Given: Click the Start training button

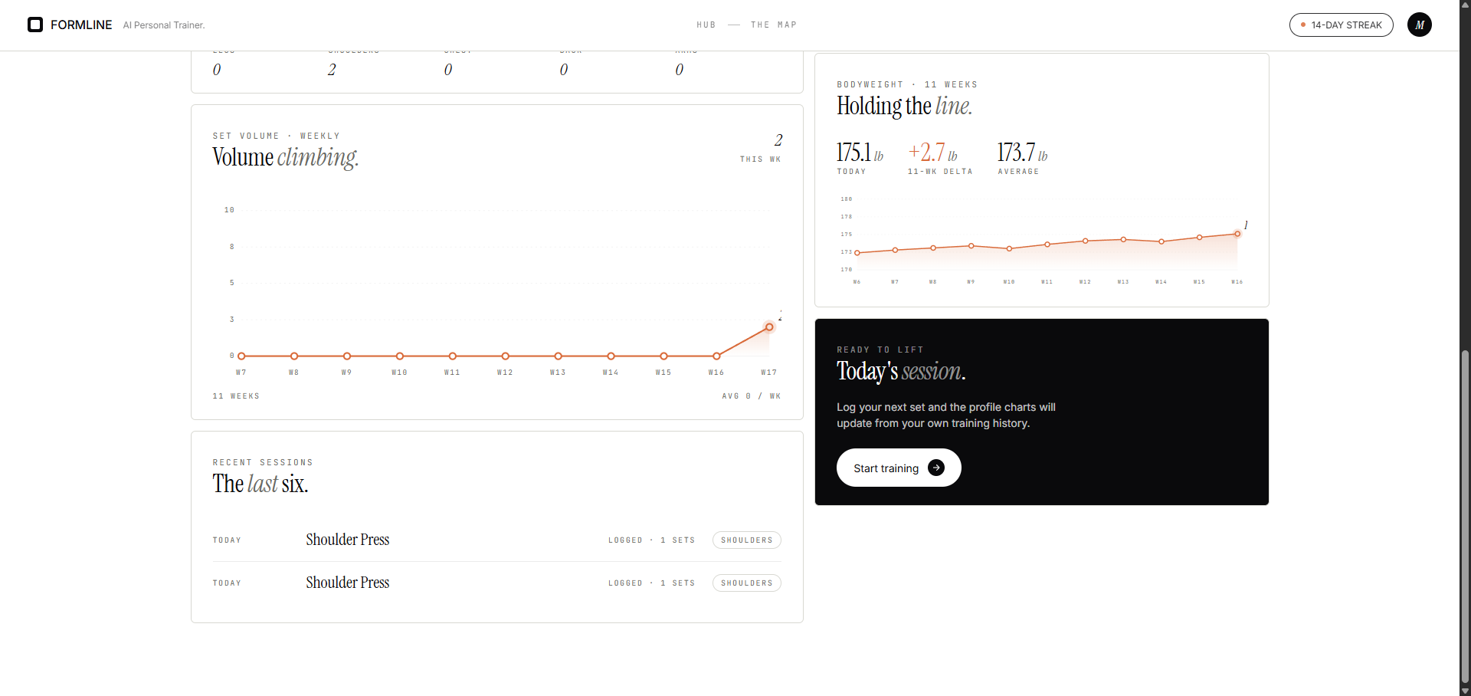Looking at the screenshot, I should [x=899, y=468].
